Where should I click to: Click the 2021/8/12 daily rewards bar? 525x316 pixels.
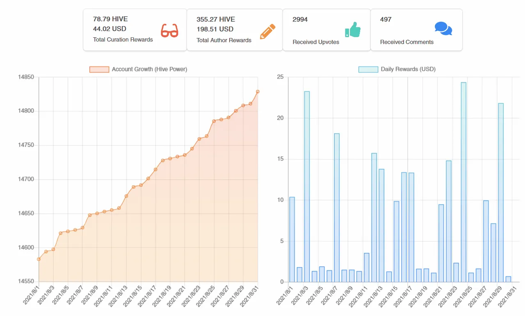tap(374, 218)
